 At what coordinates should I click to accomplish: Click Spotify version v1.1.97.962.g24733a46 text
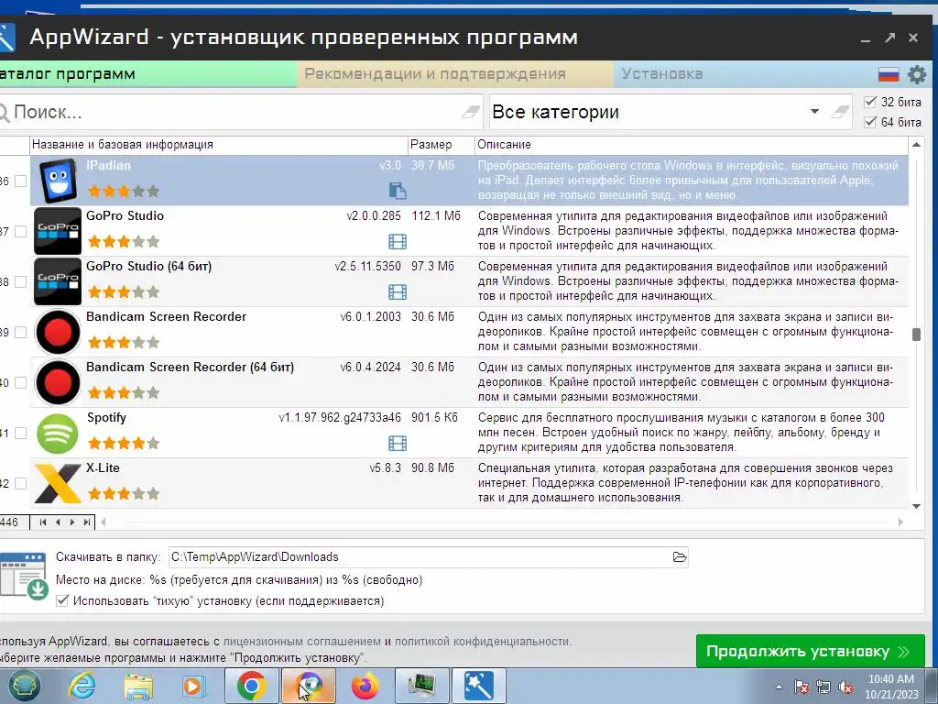pyautogui.click(x=340, y=418)
